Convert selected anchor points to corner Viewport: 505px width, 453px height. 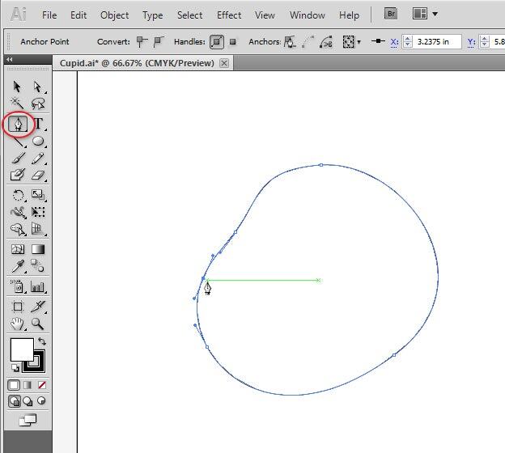[x=142, y=41]
